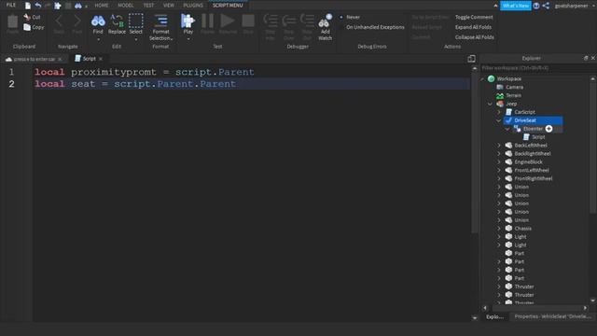Viewport: 597px width, 336px height.
Task: Click the plus icon beside the hovered DriveSeat child
Action: [548, 129]
